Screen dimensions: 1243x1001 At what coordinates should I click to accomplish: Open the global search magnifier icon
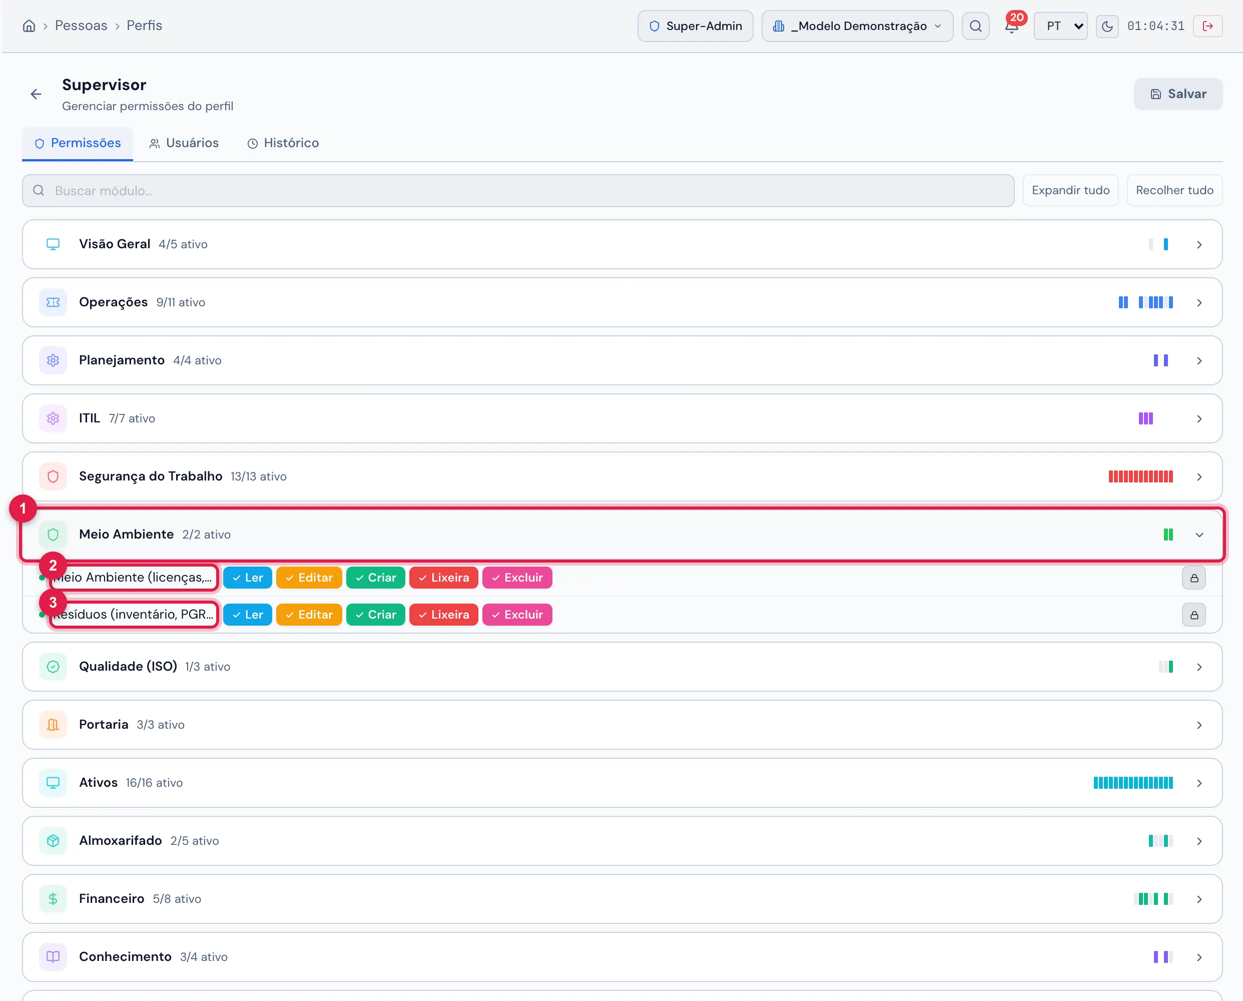point(975,26)
